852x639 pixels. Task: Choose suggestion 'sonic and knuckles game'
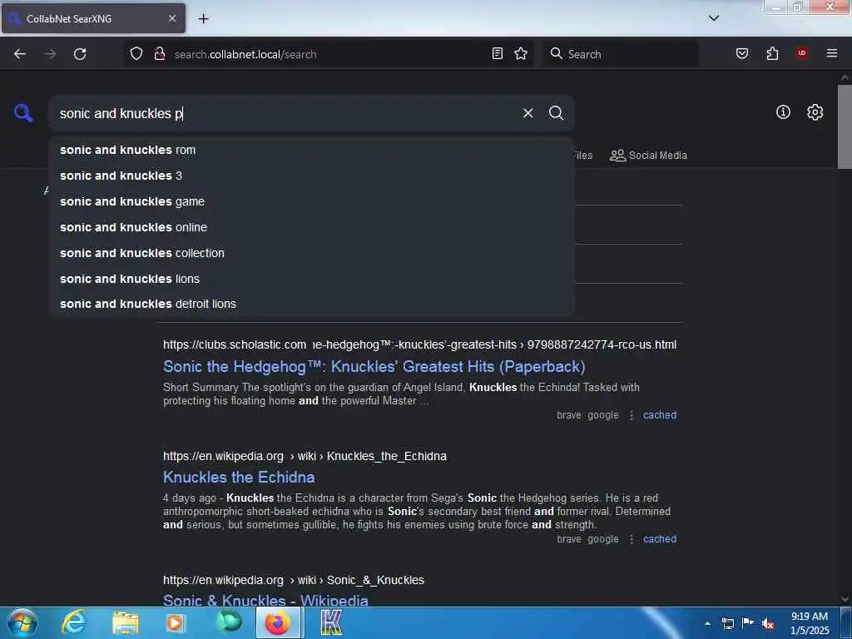pyautogui.click(x=311, y=201)
